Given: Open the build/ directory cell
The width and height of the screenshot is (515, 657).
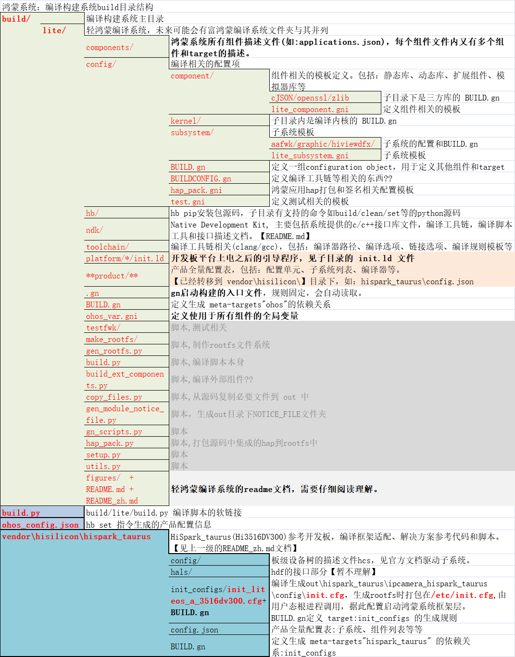Looking at the screenshot, I should click(x=16, y=20).
